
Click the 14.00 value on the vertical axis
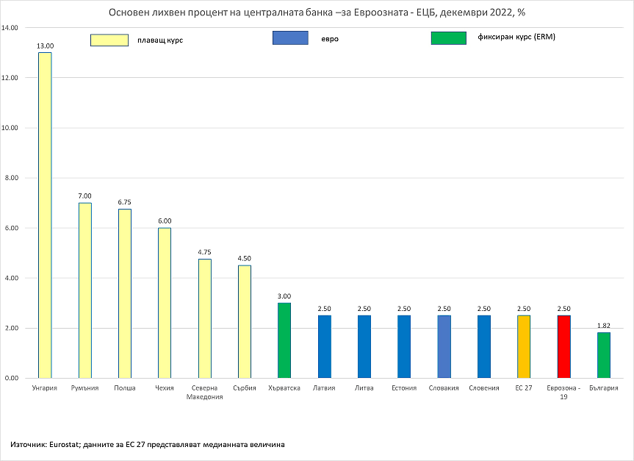[x=10, y=28]
